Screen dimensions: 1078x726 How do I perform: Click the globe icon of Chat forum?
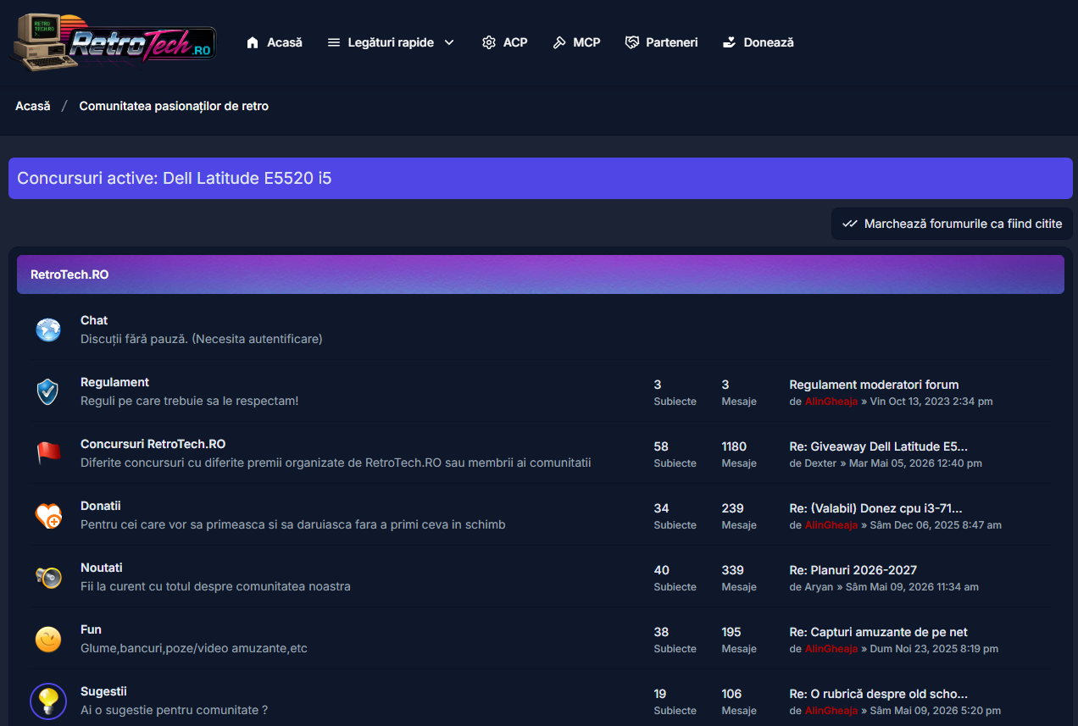coord(48,330)
